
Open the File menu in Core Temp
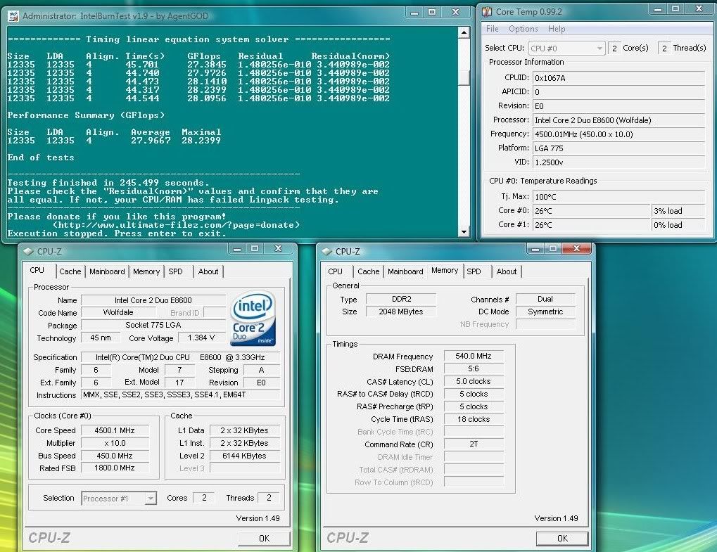(492, 29)
